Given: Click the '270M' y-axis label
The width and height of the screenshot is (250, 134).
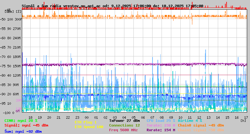Looking at the screenshot, I should [17, 29].
